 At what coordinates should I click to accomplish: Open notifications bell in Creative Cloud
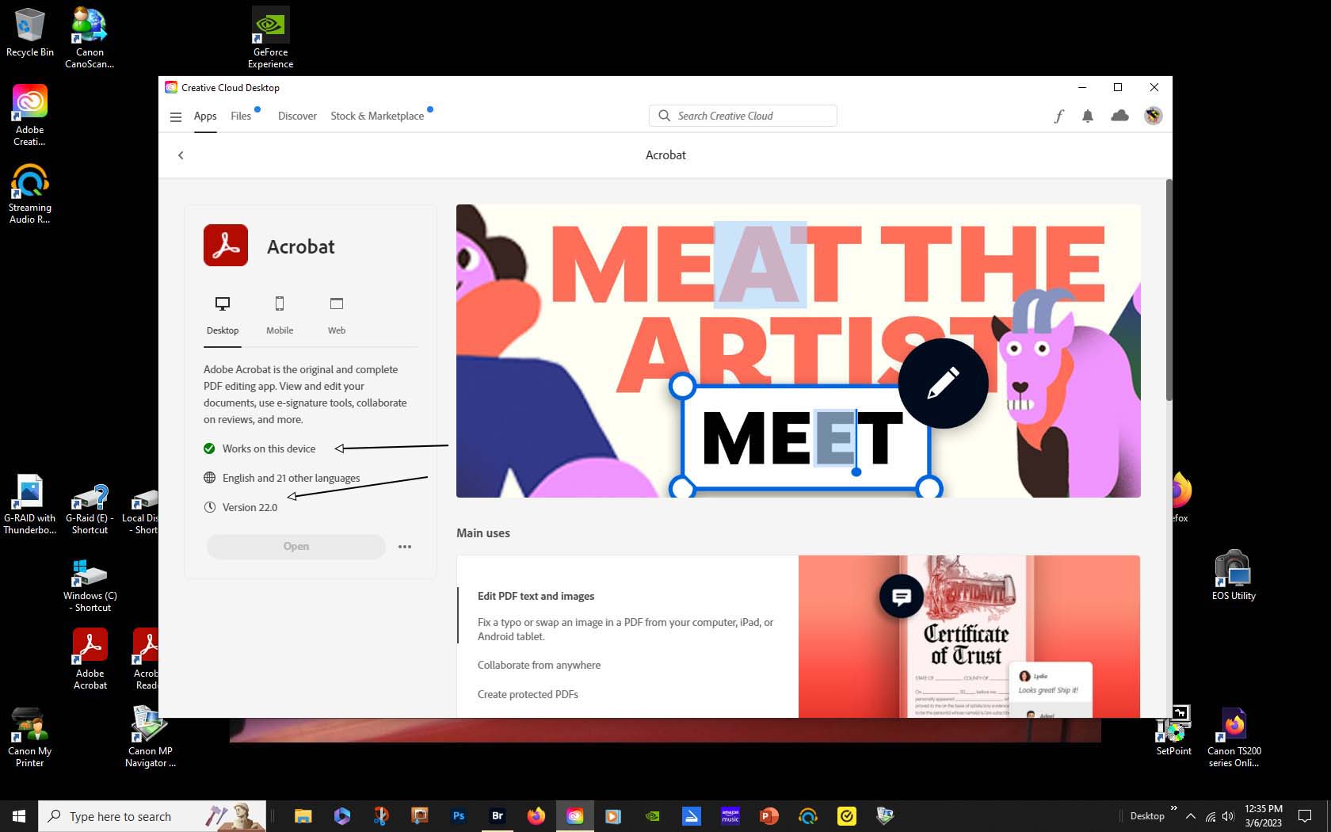1088,116
